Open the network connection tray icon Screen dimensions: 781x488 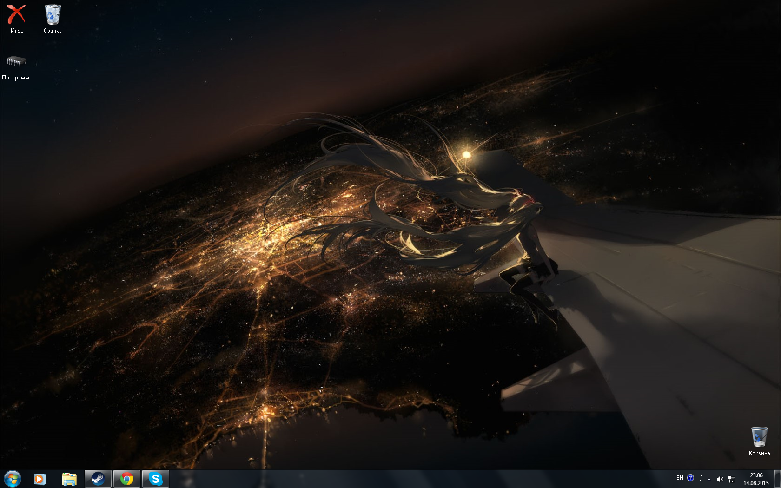click(x=732, y=479)
